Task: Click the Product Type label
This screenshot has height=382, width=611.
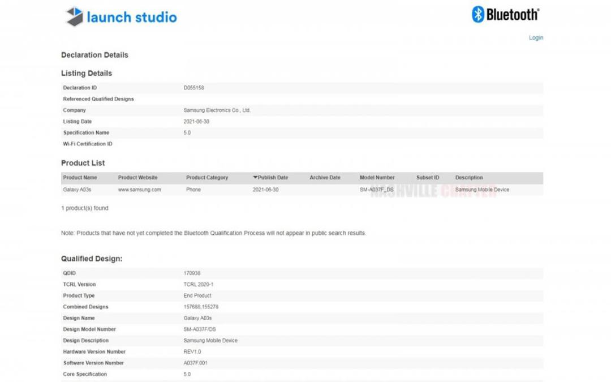Action: tap(79, 295)
